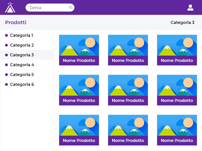This screenshot has width=202, height=151.
Task: Focus the Cerca search field
Action: 50,8
